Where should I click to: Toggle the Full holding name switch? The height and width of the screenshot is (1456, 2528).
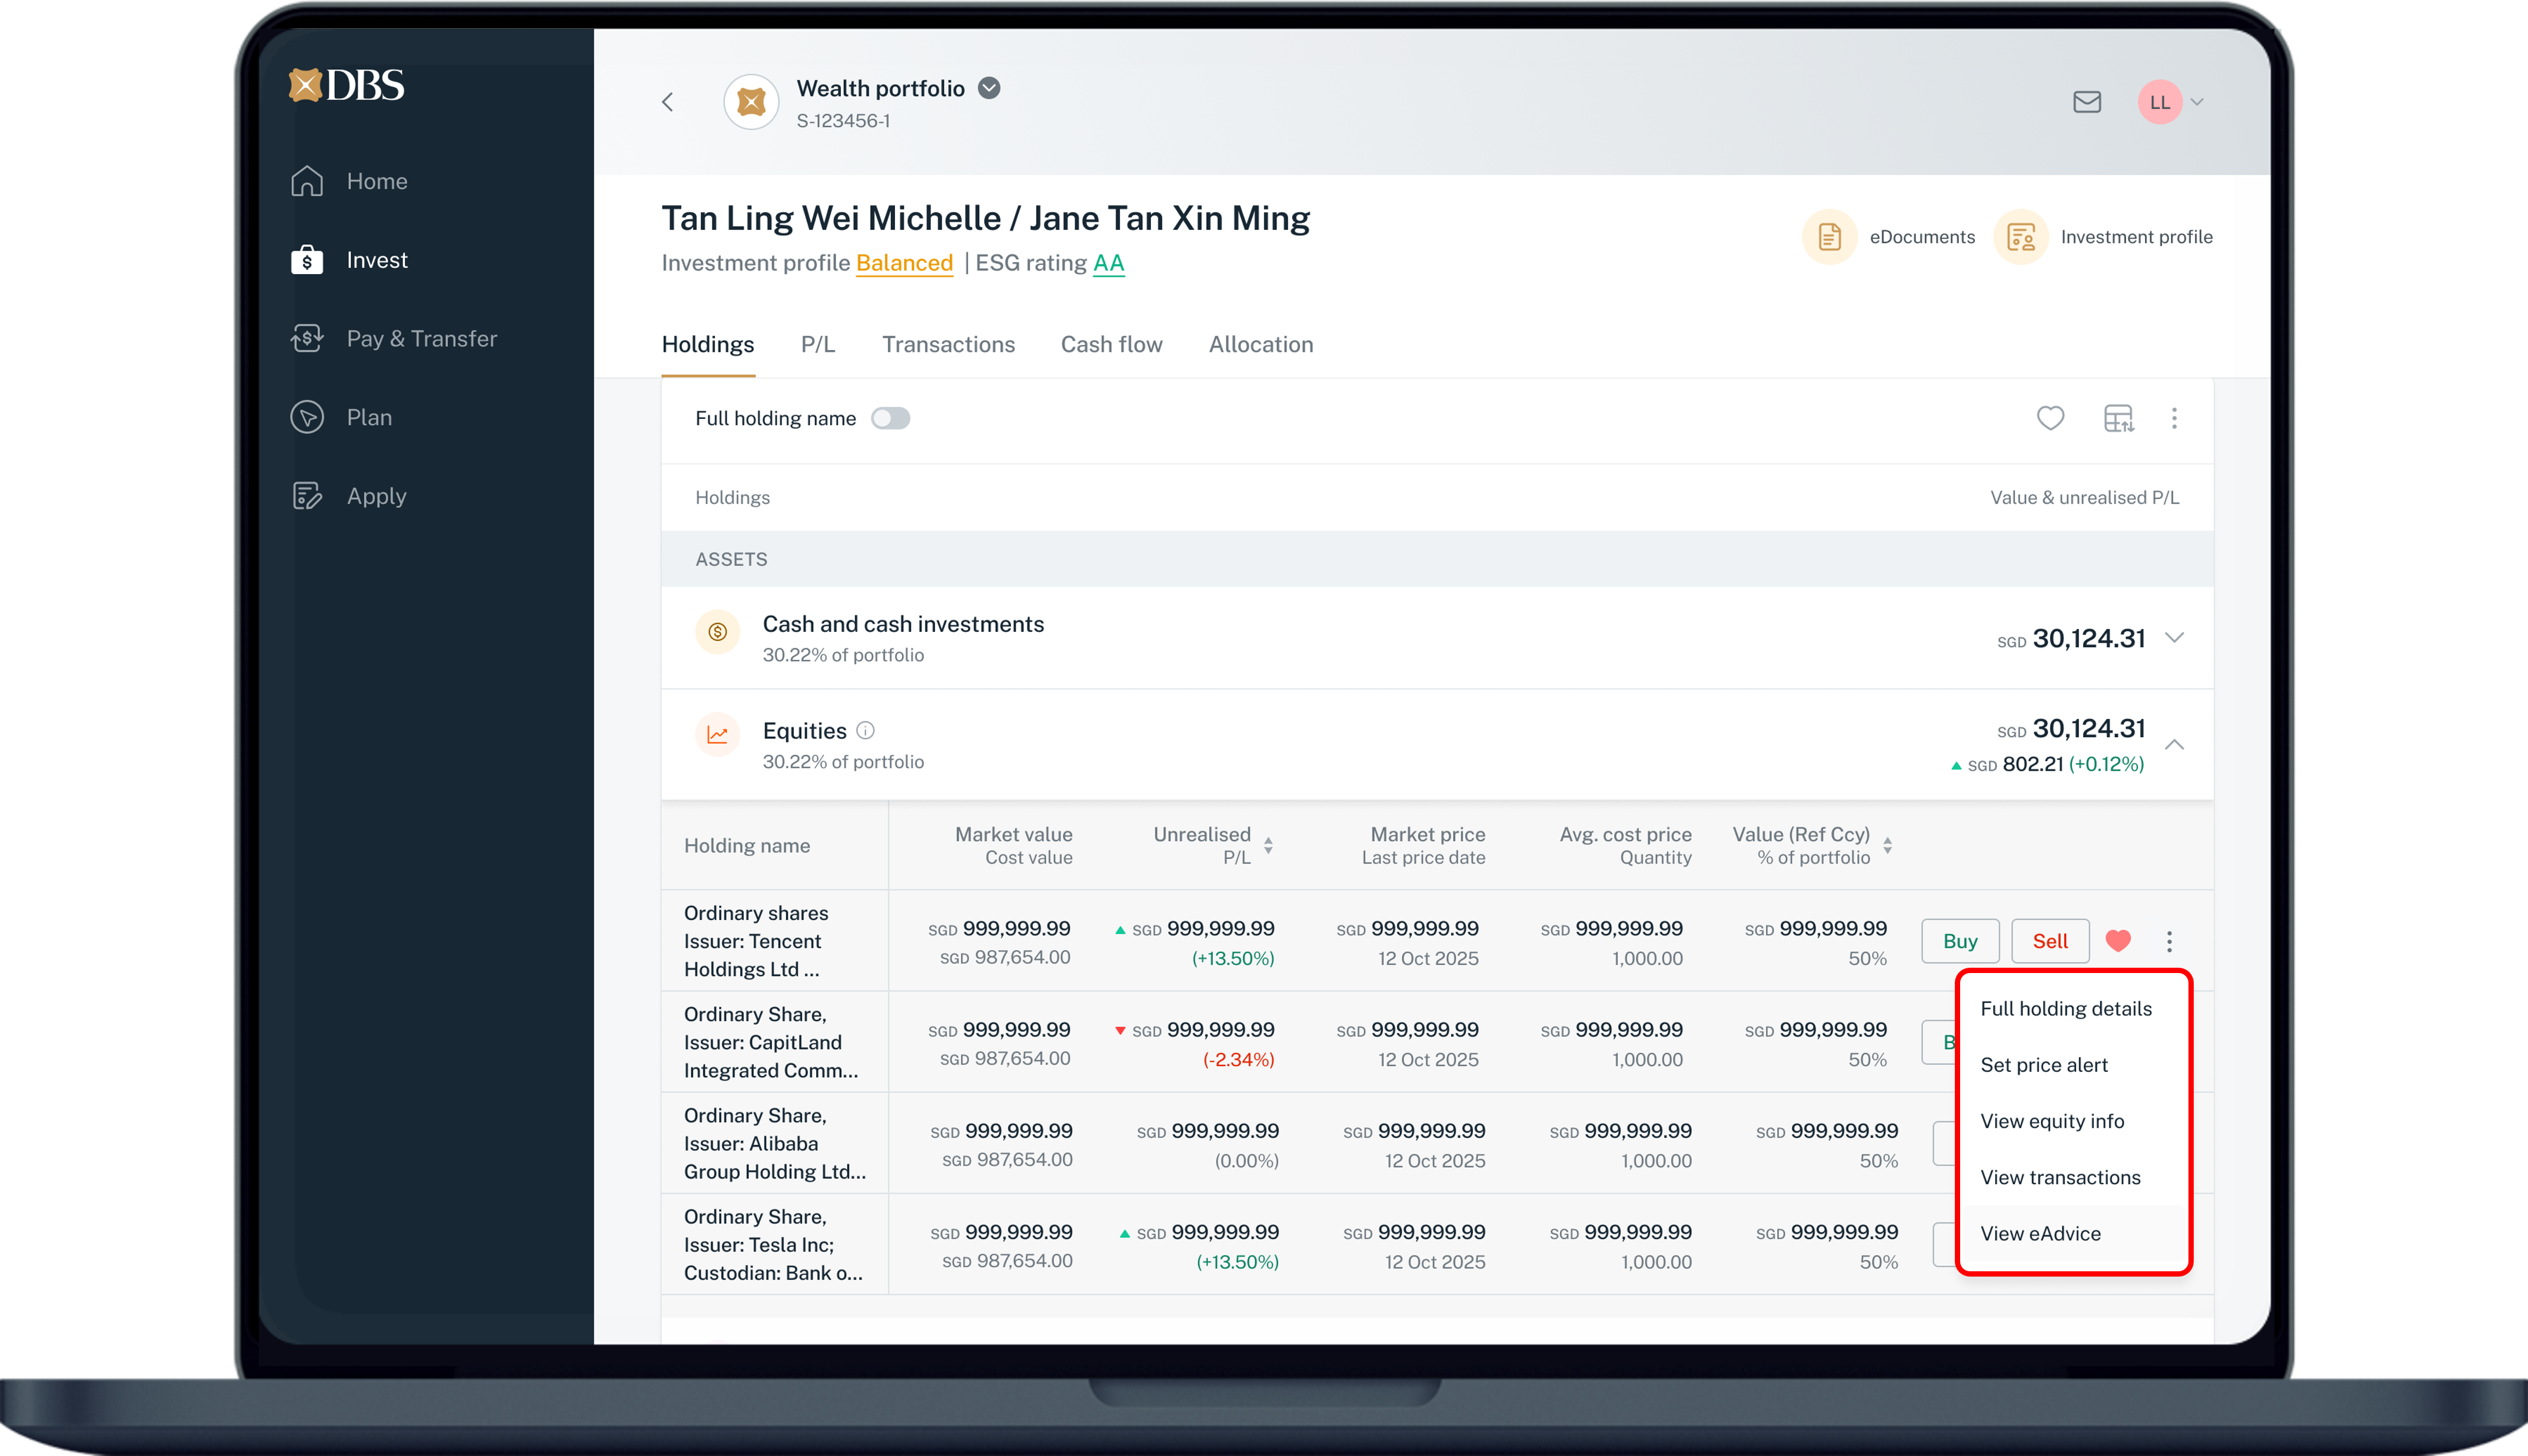890,418
